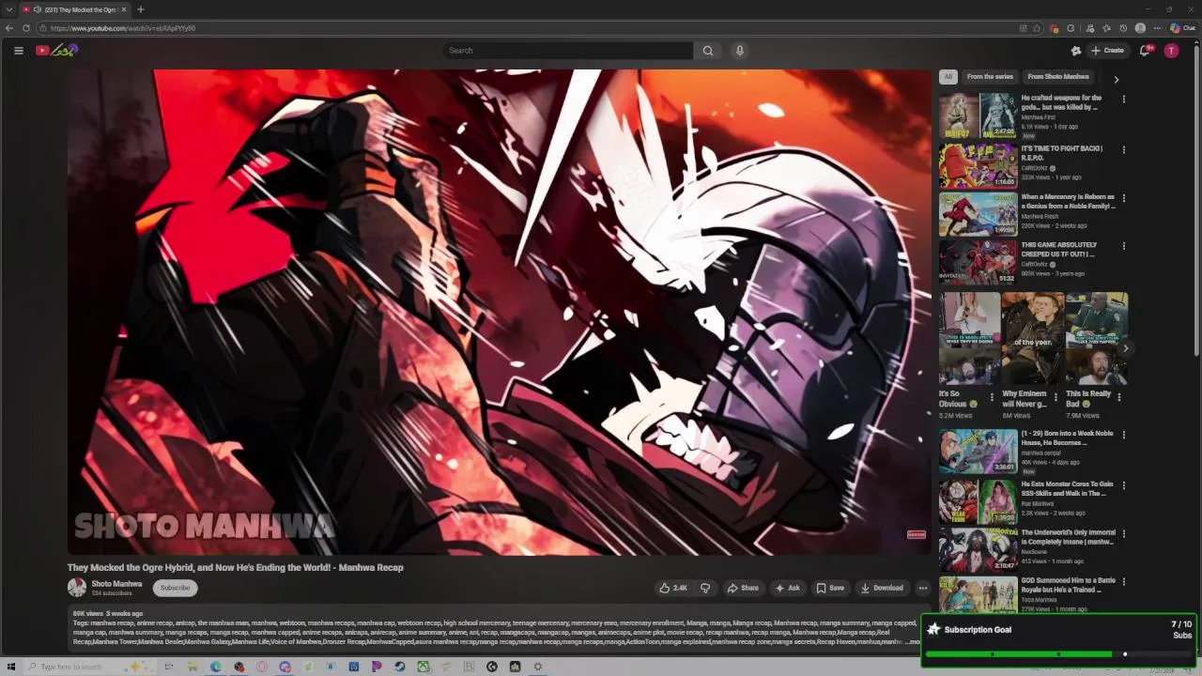Viewport: 1202px width, 676px height.
Task: Click the browser back arrow
Action: point(9,28)
